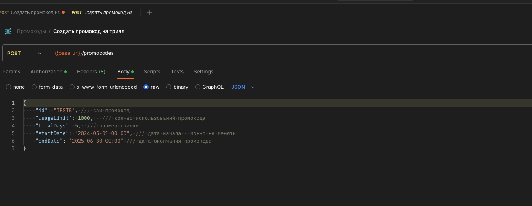Click the Промокоды breadcrumb link
The width and height of the screenshot is (532, 206).
click(31, 31)
